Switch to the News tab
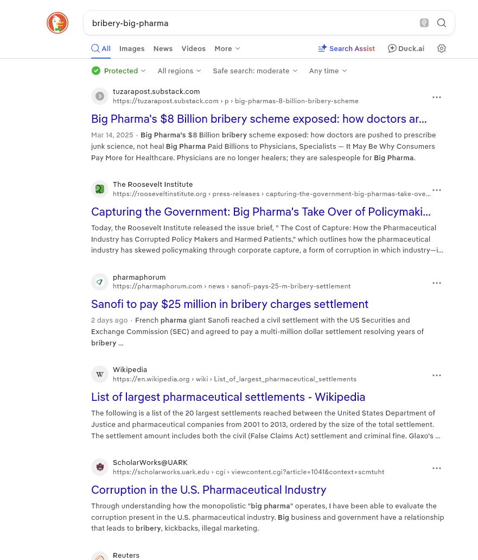The height and width of the screenshot is (560, 478). point(163,48)
